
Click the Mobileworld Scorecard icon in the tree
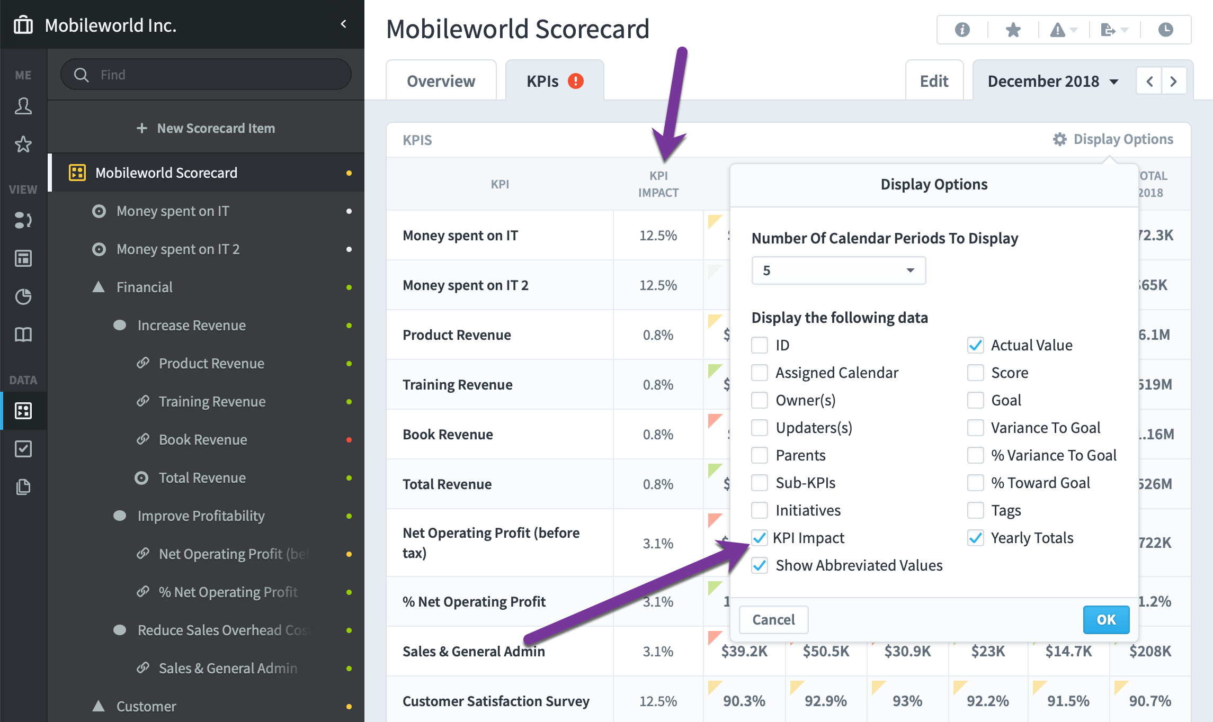(77, 173)
